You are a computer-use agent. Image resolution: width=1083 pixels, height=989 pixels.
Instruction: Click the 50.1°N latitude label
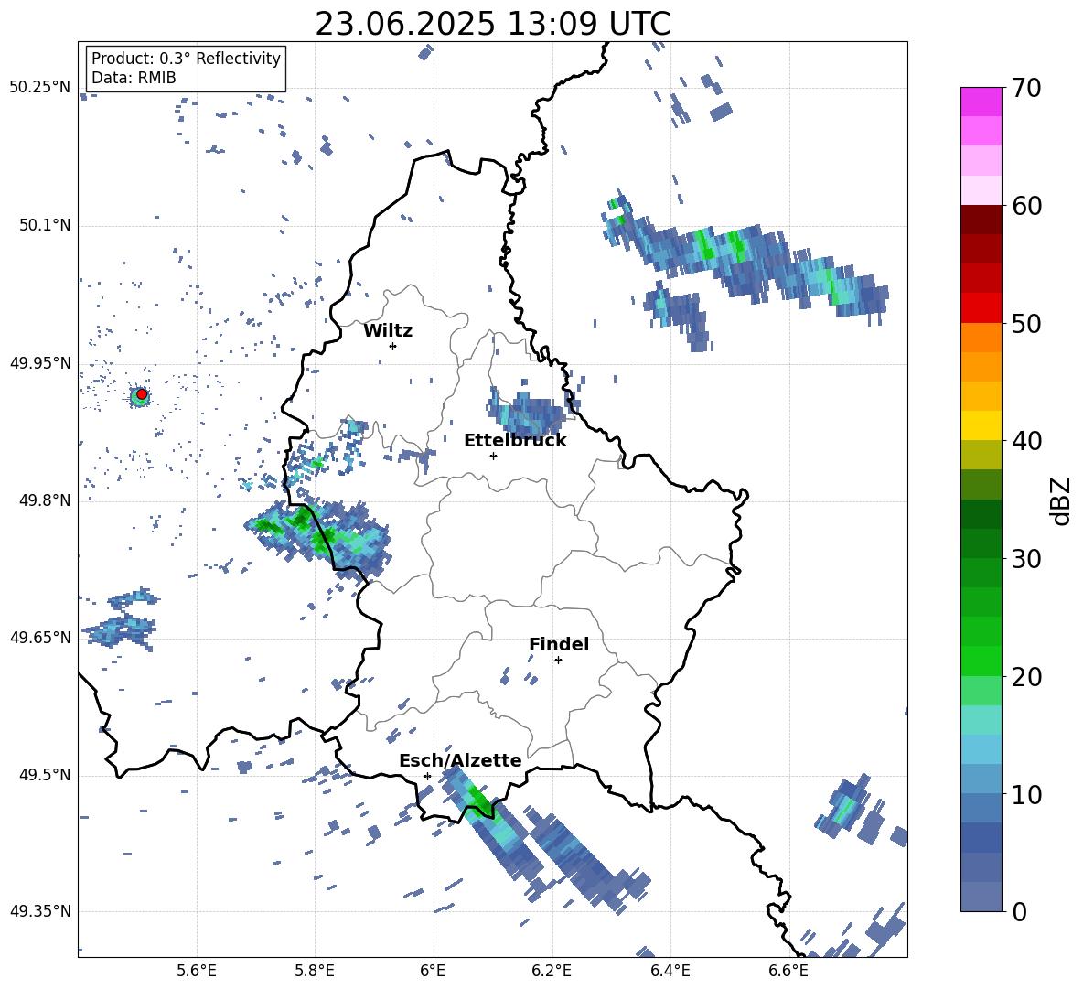point(44,225)
